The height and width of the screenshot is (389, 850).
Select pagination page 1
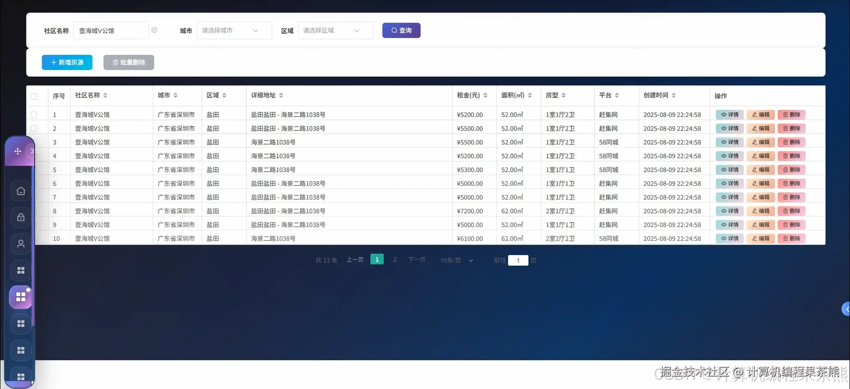point(377,259)
